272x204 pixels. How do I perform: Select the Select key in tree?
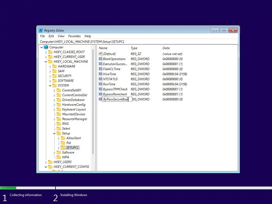[66, 129]
